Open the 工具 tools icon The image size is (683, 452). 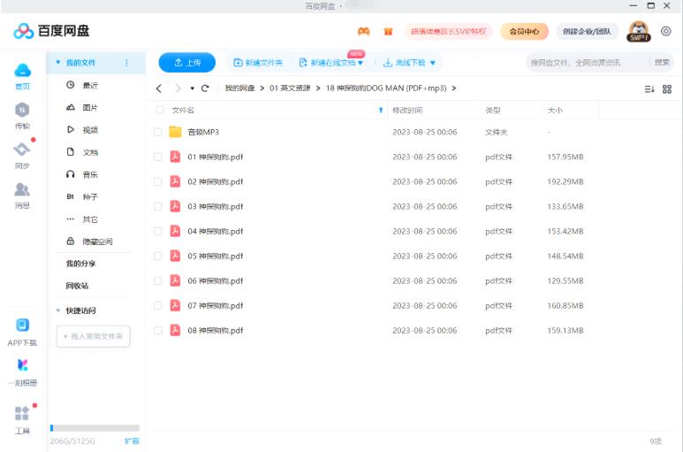[22, 413]
